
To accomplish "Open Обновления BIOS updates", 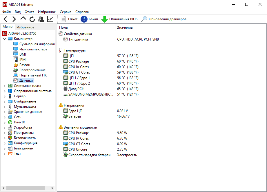I will click(x=119, y=19).
